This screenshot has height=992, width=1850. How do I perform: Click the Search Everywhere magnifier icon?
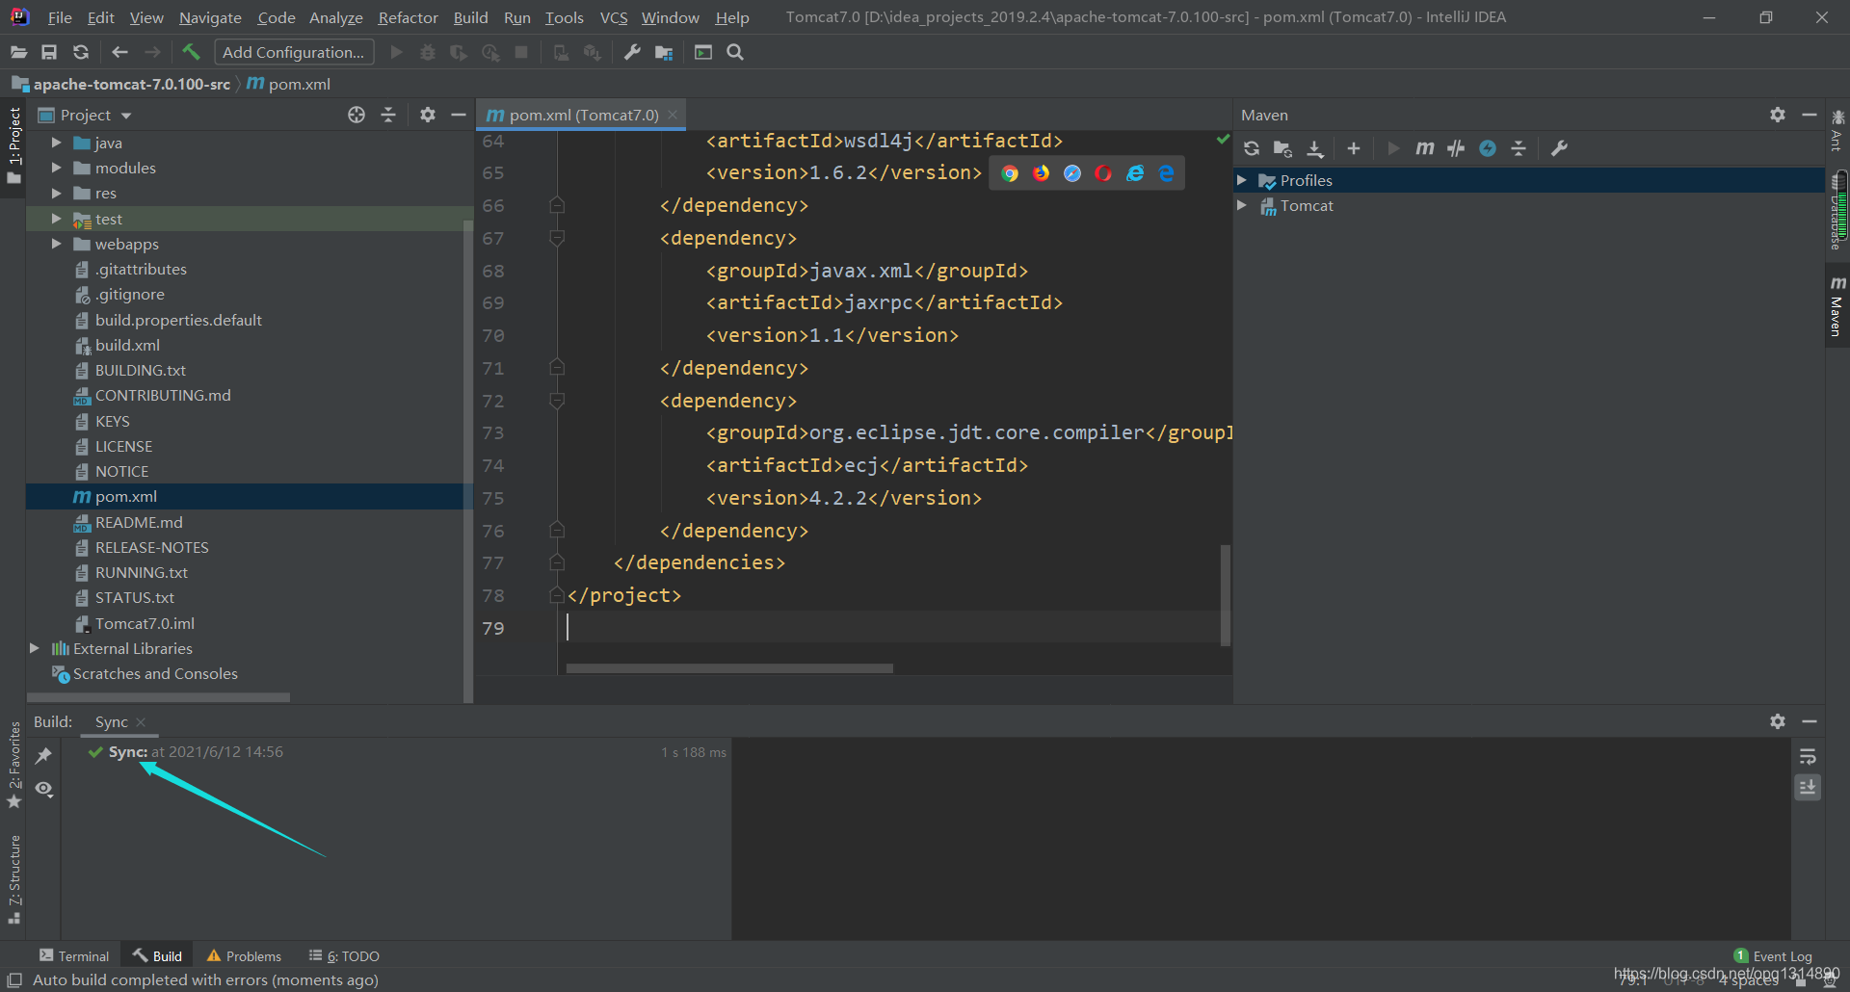tap(735, 52)
